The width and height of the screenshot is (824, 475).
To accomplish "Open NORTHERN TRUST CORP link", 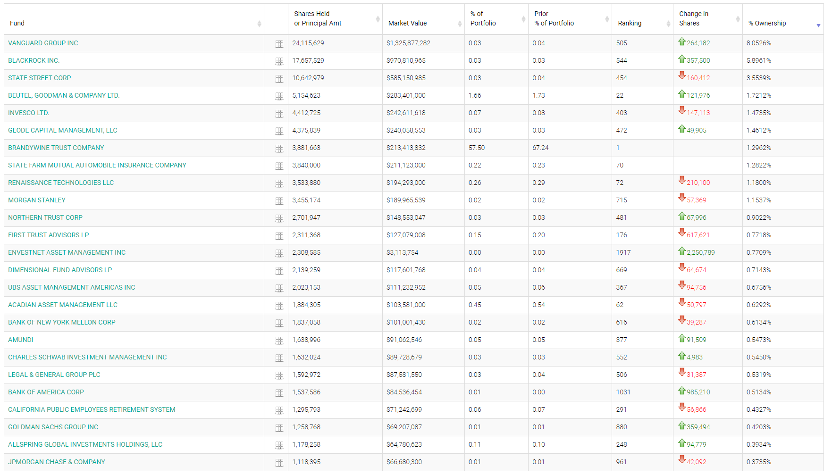I will pos(45,217).
